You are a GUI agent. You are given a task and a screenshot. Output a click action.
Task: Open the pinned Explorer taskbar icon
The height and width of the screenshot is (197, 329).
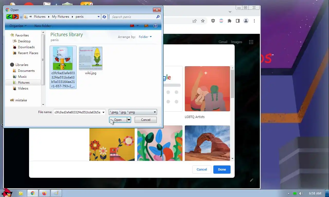(x=21, y=193)
